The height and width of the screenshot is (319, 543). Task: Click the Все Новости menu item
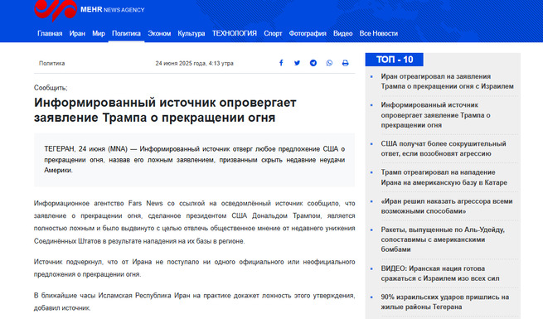[x=379, y=34]
